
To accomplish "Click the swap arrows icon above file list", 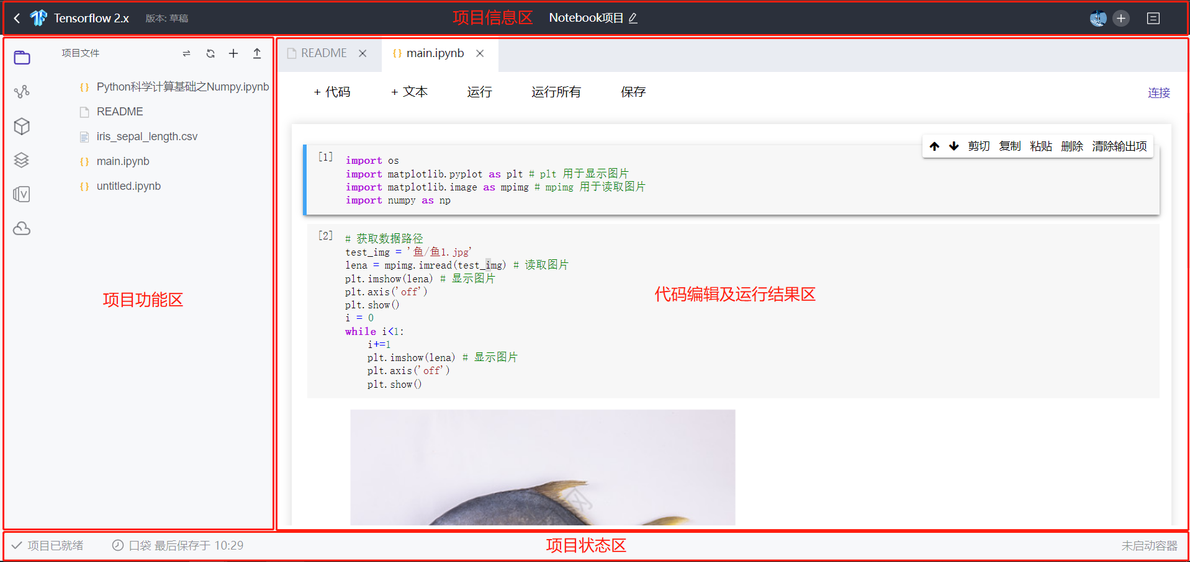I will pyautogui.click(x=186, y=53).
